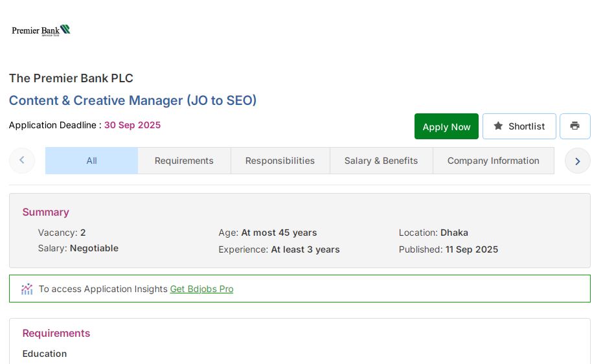Click The Premier Bank PLC company name
603x364 pixels.
[71, 78]
